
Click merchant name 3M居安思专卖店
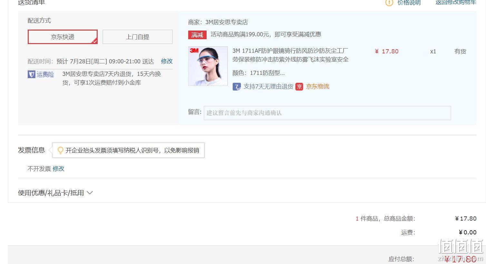pos(227,22)
